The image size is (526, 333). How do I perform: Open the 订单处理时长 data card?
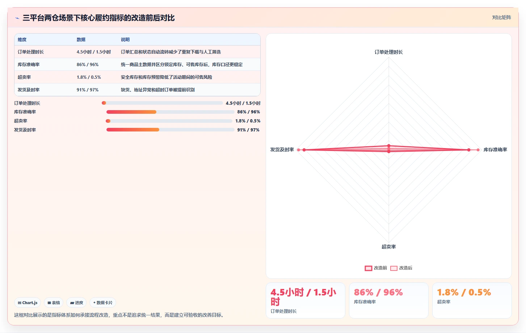coord(306,300)
